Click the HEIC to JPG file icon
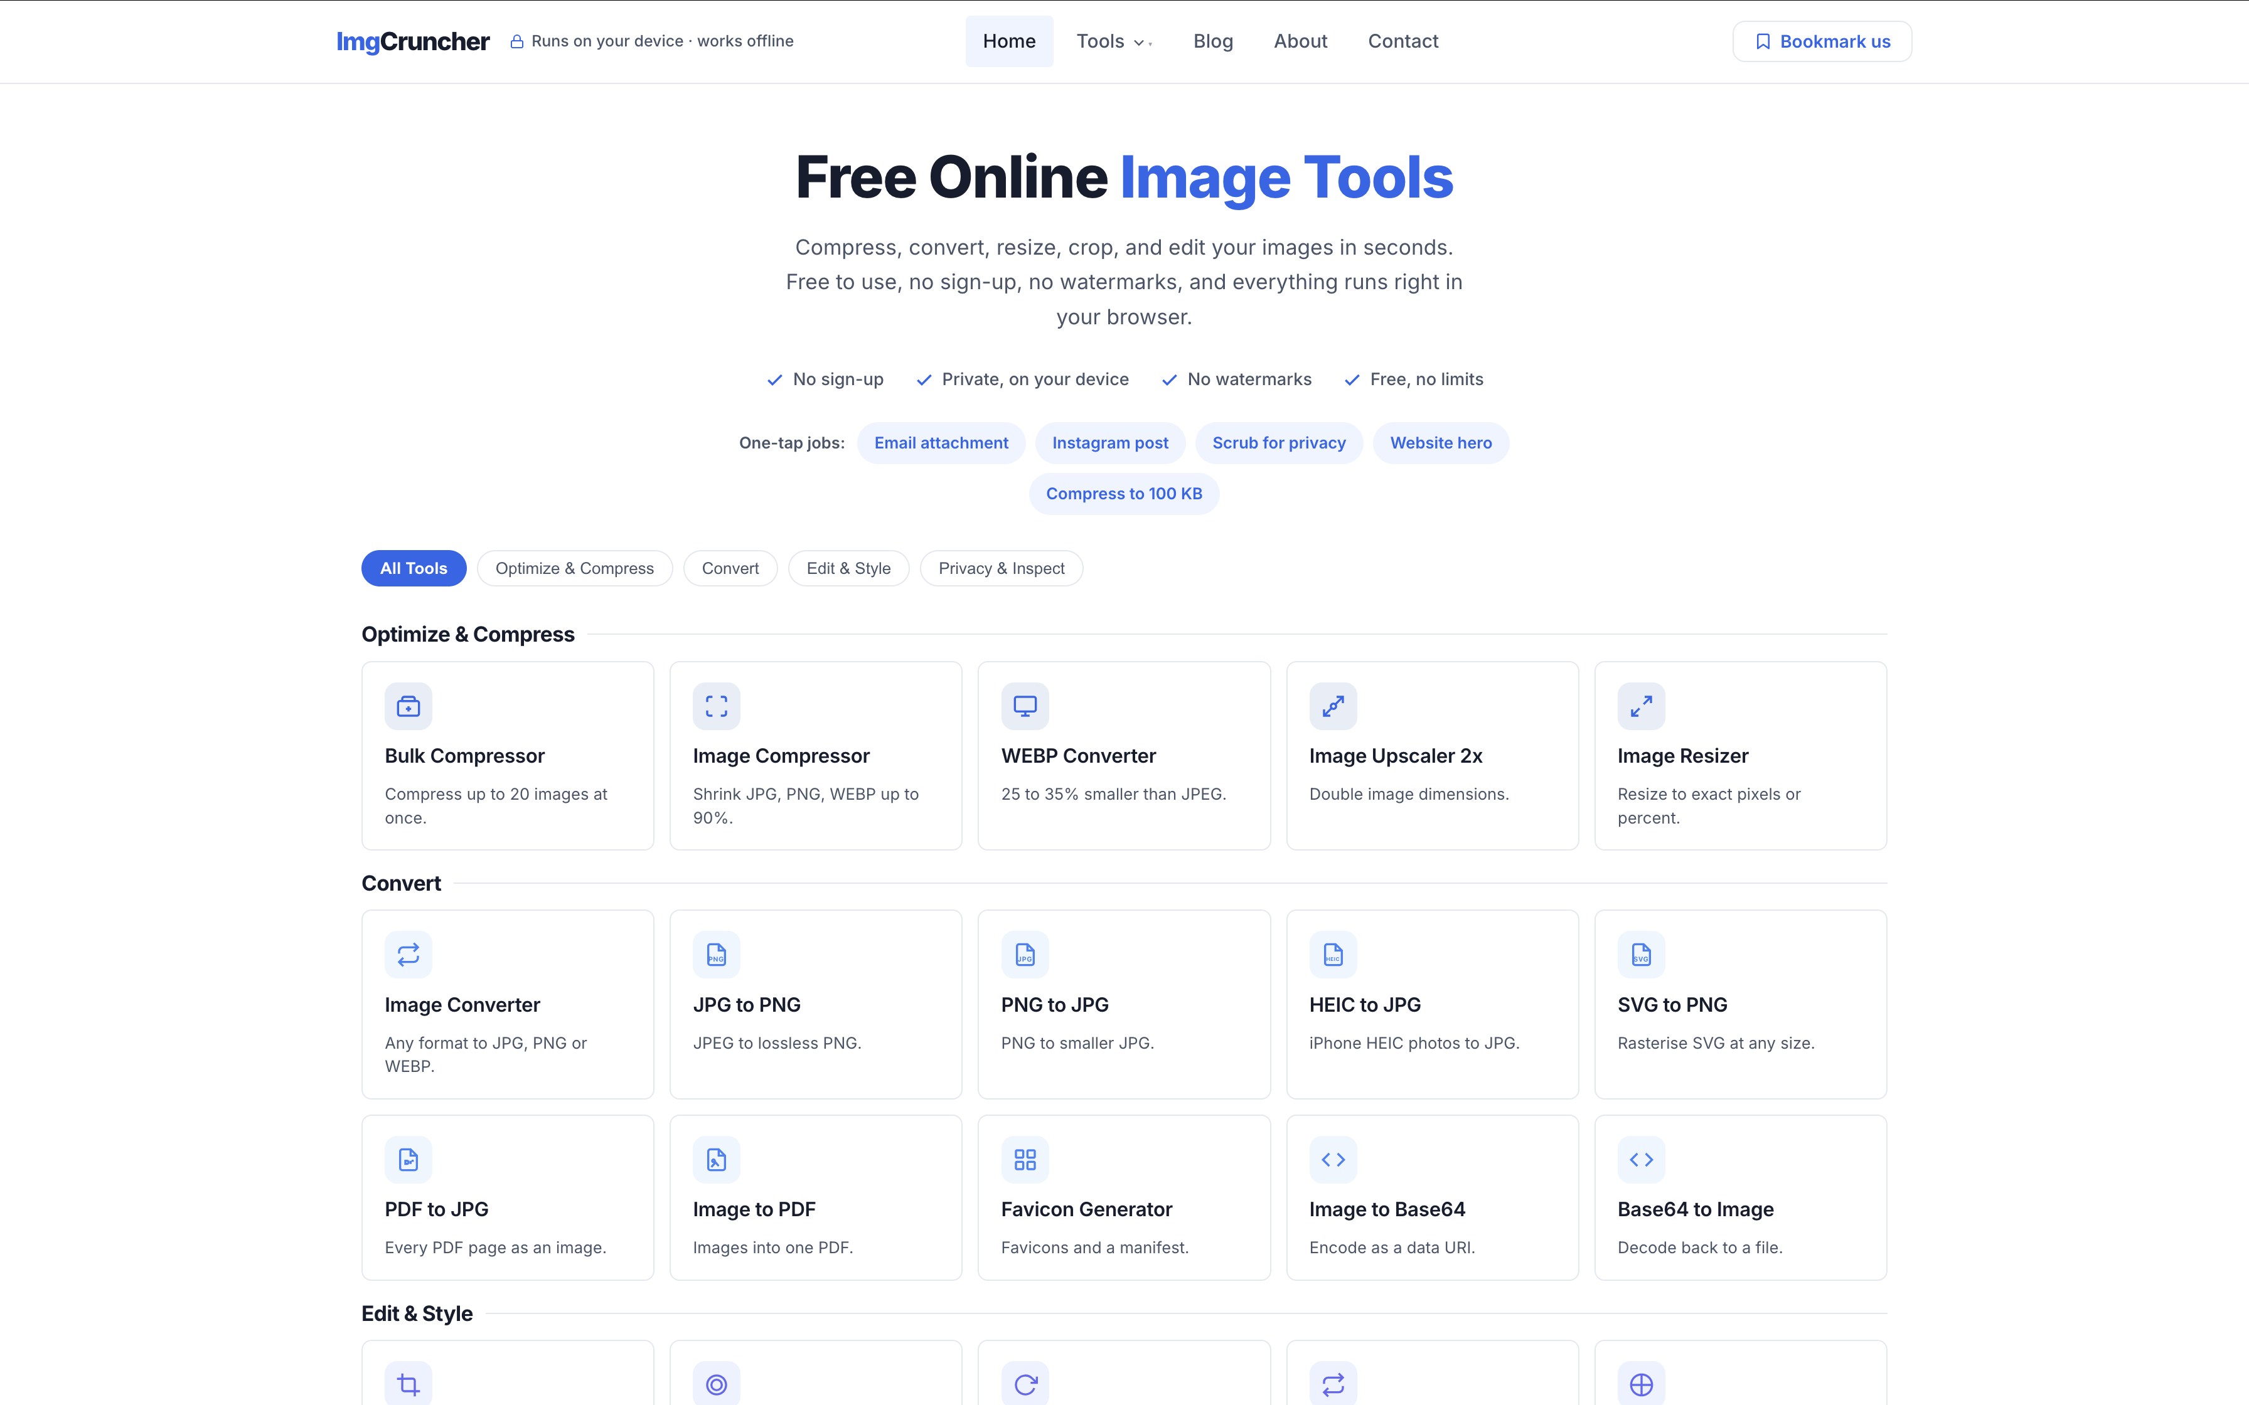 1333,954
